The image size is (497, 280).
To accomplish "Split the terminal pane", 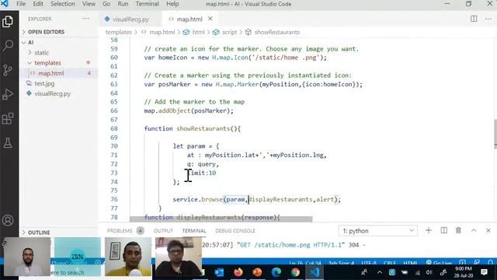I will tap(443, 230).
